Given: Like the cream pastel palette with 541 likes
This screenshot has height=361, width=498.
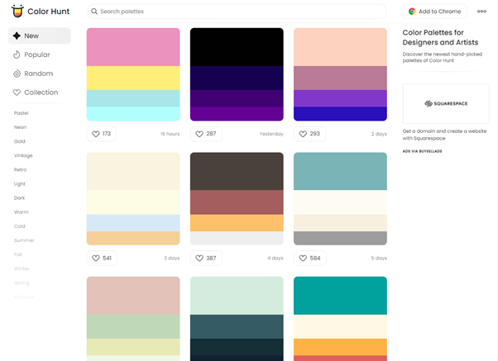Looking at the screenshot, I should coord(102,259).
